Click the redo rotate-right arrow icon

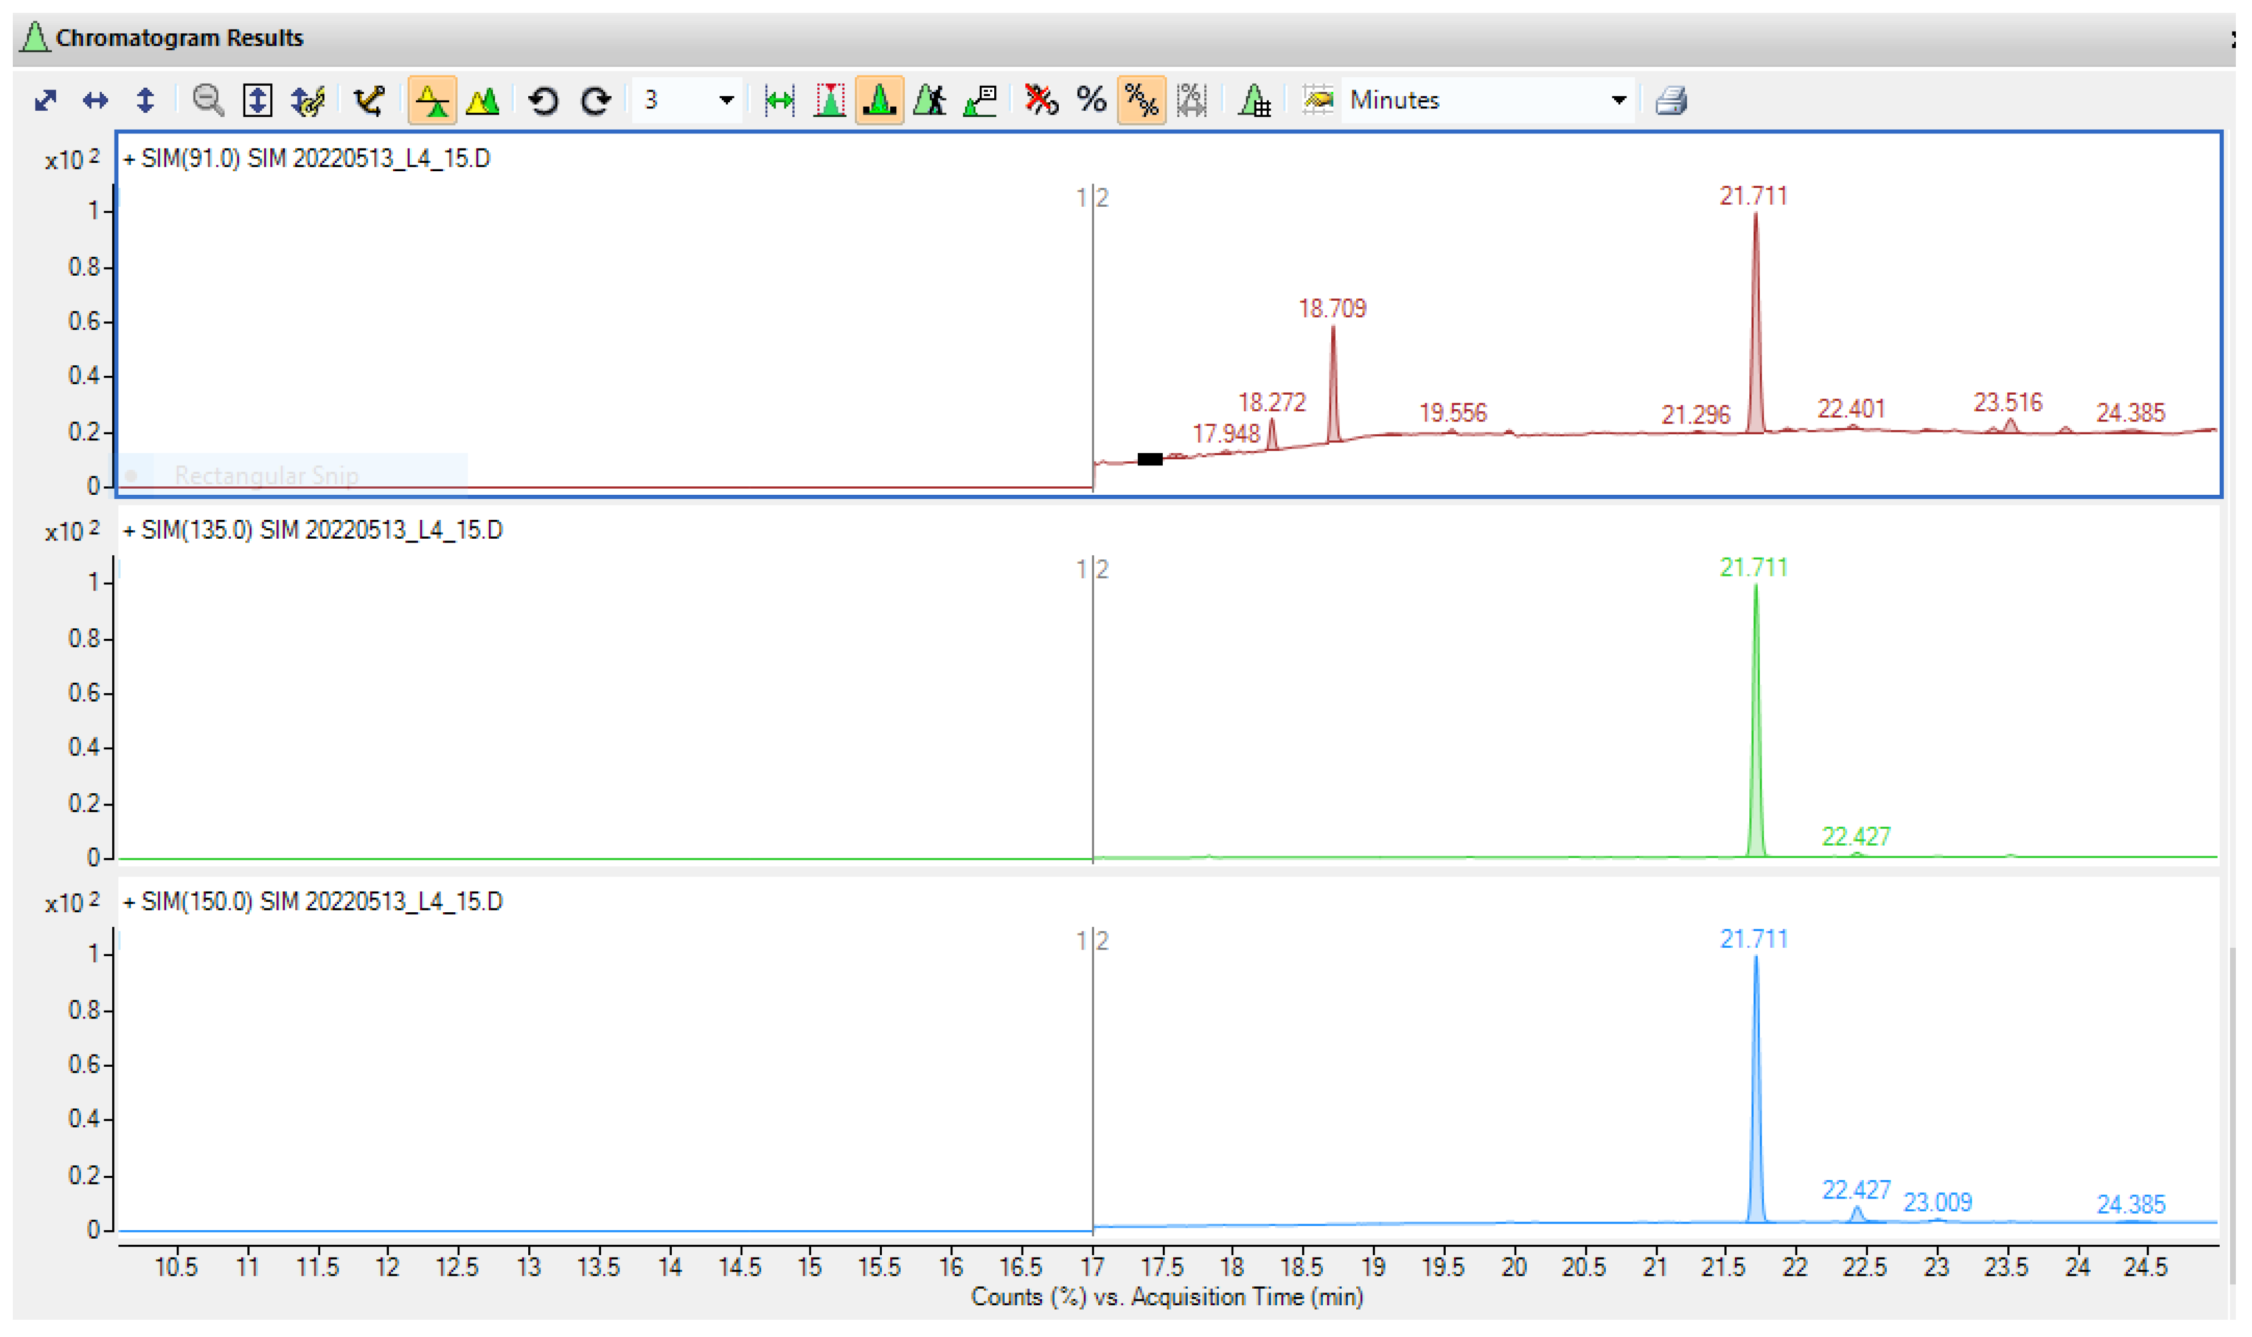595,100
